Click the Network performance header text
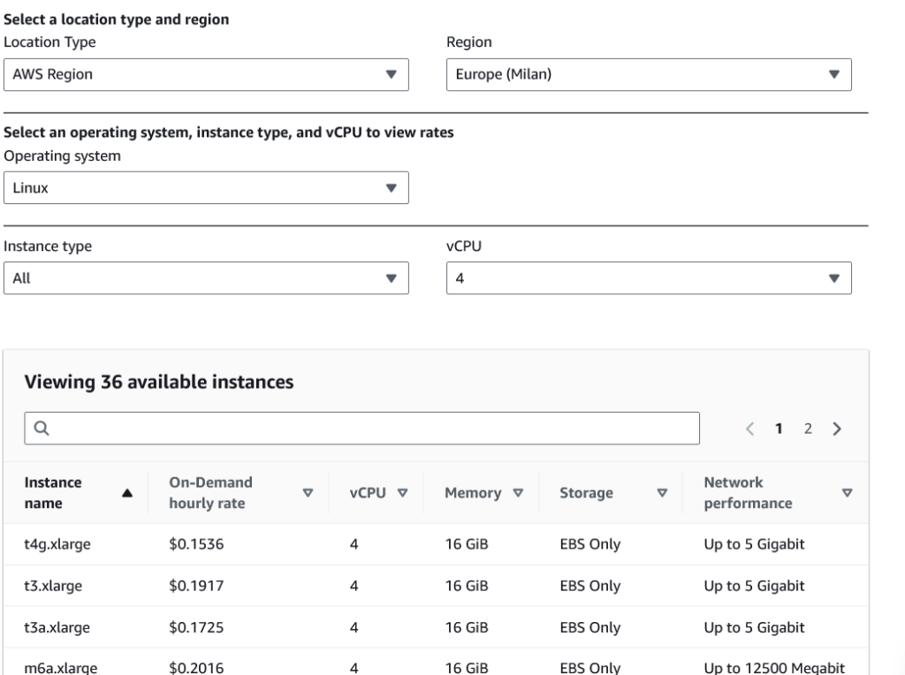The width and height of the screenshot is (905, 675). (748, 493)
